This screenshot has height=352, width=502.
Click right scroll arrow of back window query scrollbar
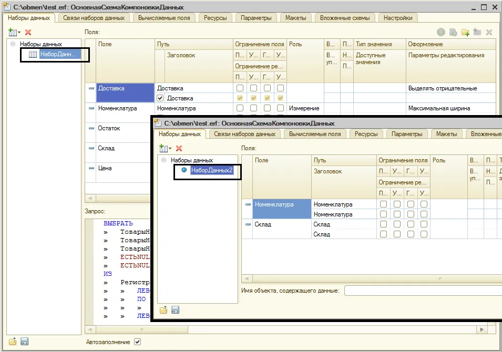pos(482,329)
